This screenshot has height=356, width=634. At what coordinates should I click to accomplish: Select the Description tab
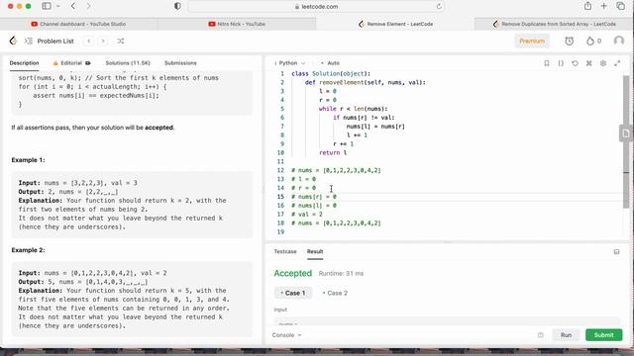[24, 63]
